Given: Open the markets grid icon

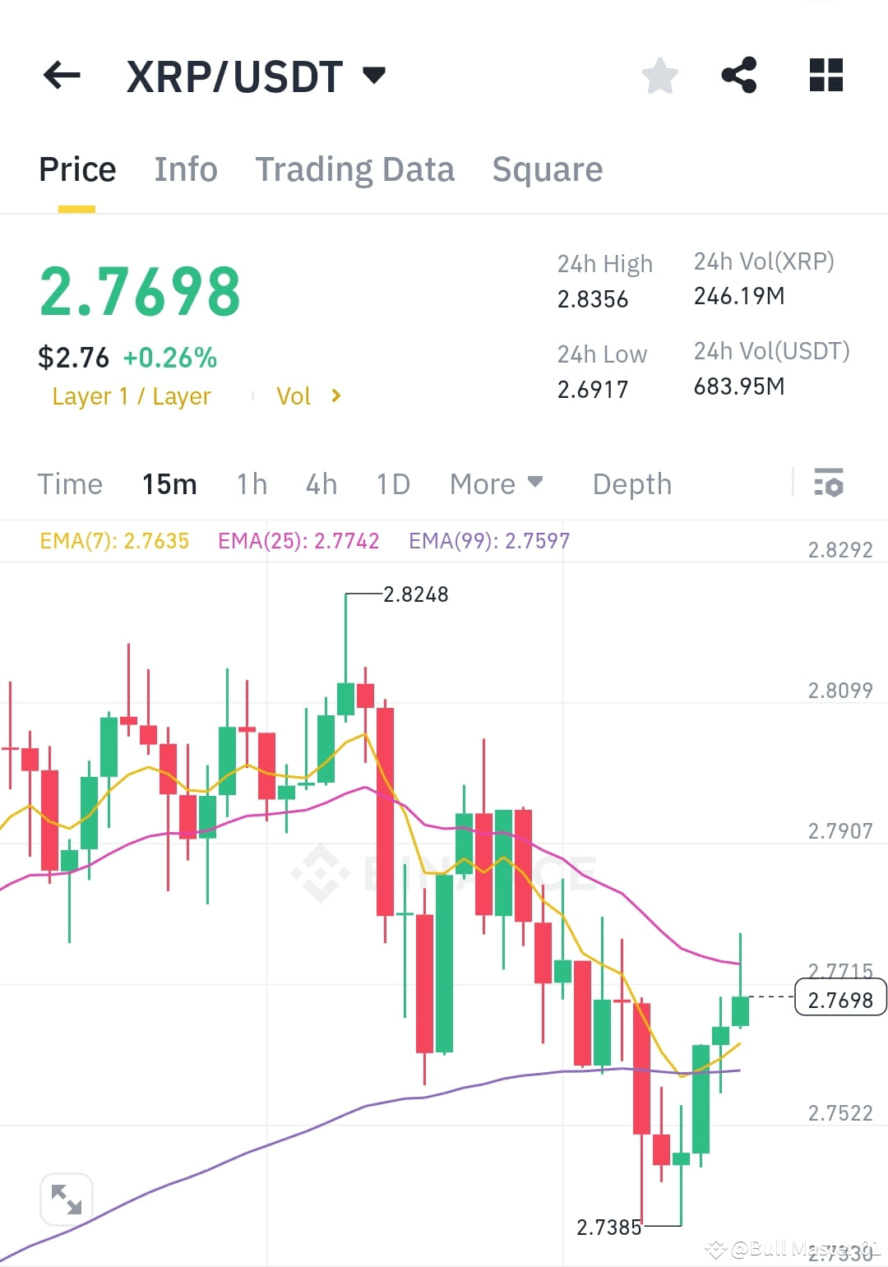Looking at the screenshot, I should pos(826,75).
